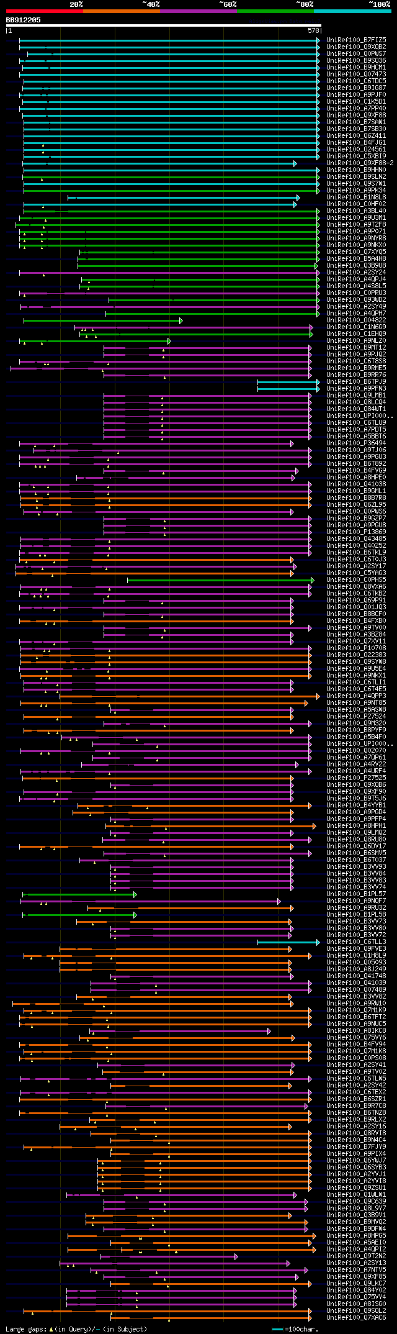Select label UniRef100_C6T0J3
Image resolution: width=397 pixels, height=1334 pixels.
coord(356,559)
